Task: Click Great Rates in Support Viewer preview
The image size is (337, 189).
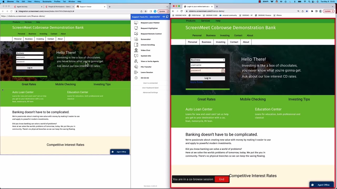Action: tap(29, 84)
